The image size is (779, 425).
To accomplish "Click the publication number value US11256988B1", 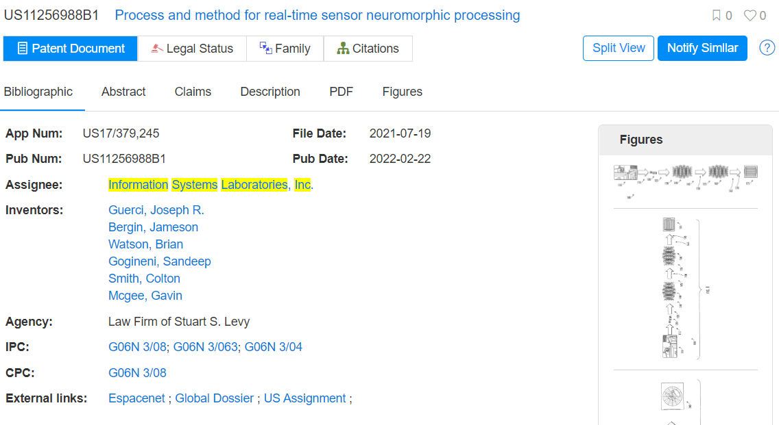I will [124, 159].
